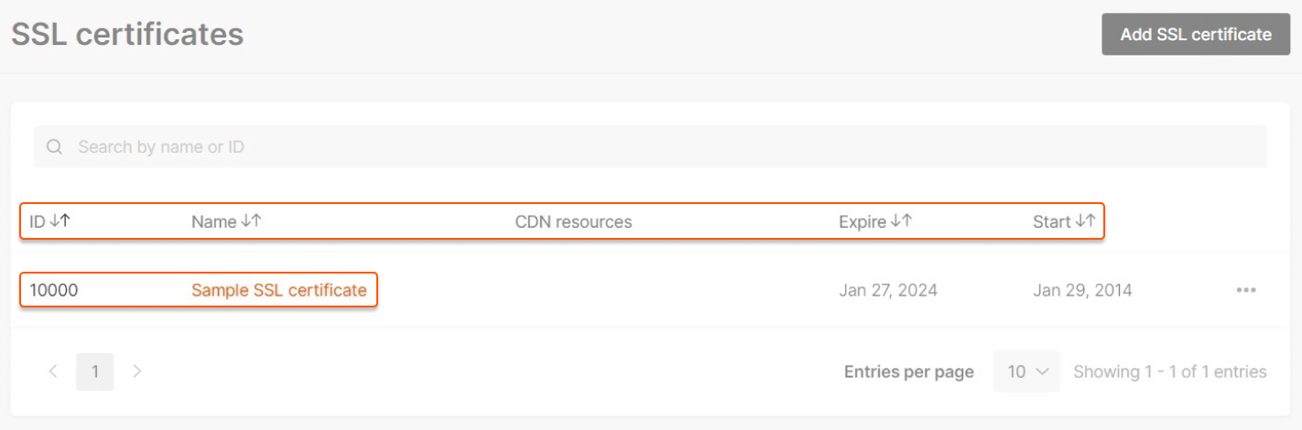Sort by Name using its arrows icon
The width and height of the screenshot is (1302, 430).
[x=252, y=221]
